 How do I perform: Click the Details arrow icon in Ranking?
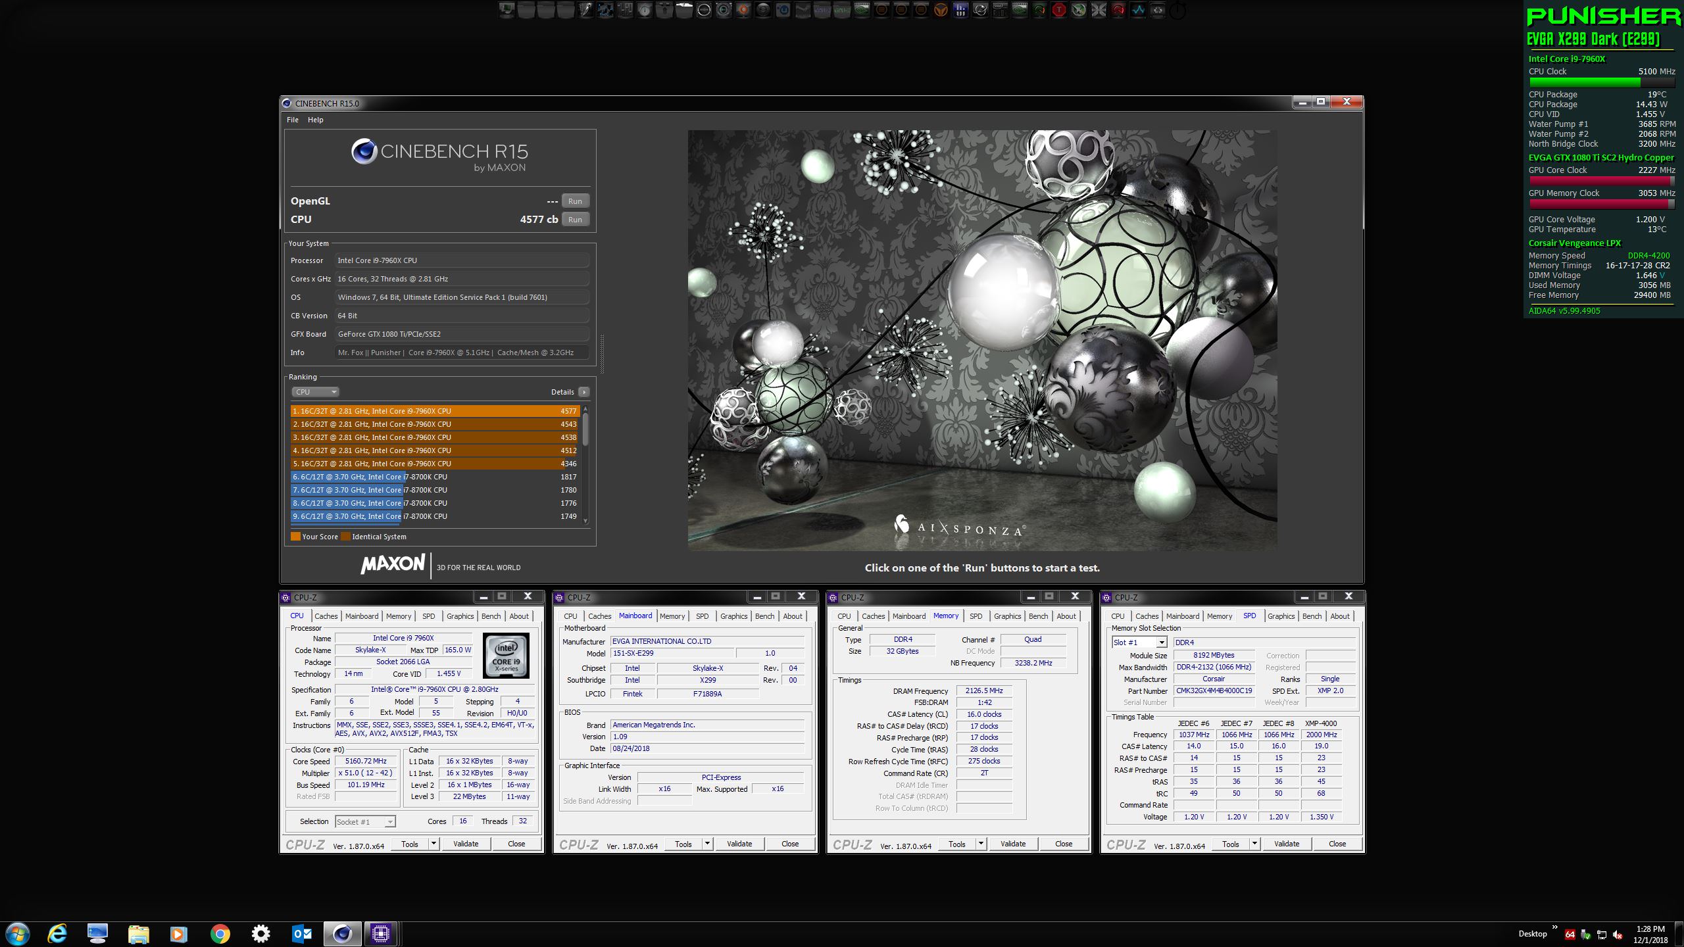[x=583, y=392]
